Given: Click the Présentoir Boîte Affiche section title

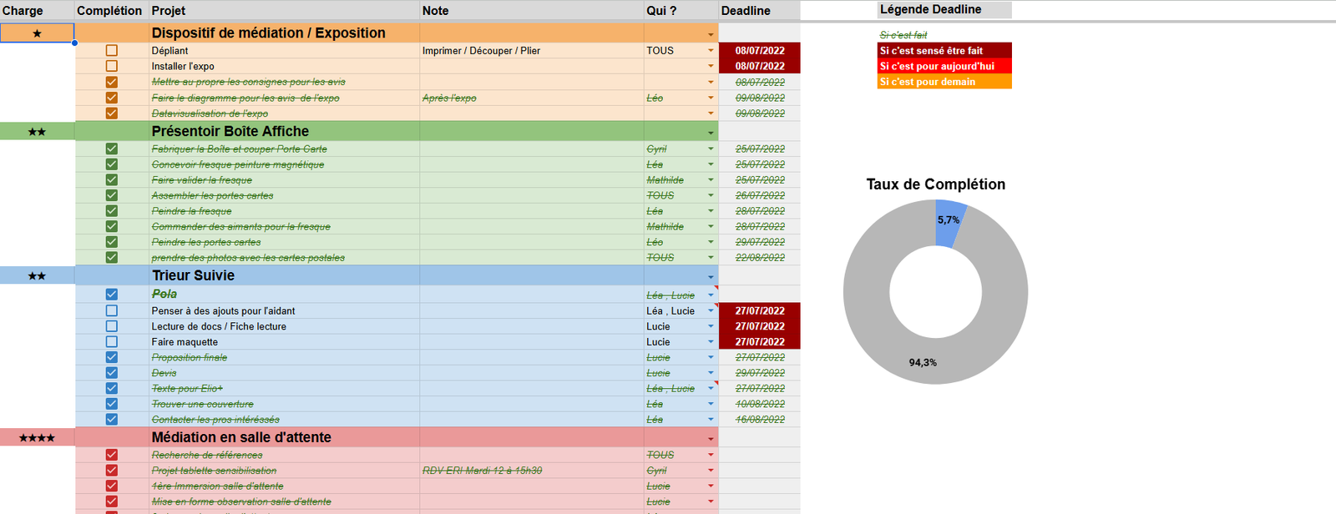Looking at the screenshot, I should [230, 132].
